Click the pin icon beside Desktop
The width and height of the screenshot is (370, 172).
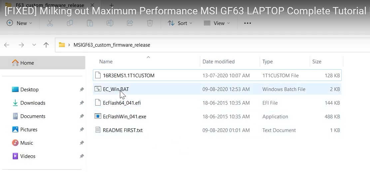pyautogui.click(x=82, y=90)
